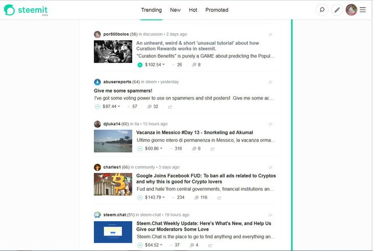
Task: Open the 'unusual tutorial' Curation Rewards post title
Action: 198,46
